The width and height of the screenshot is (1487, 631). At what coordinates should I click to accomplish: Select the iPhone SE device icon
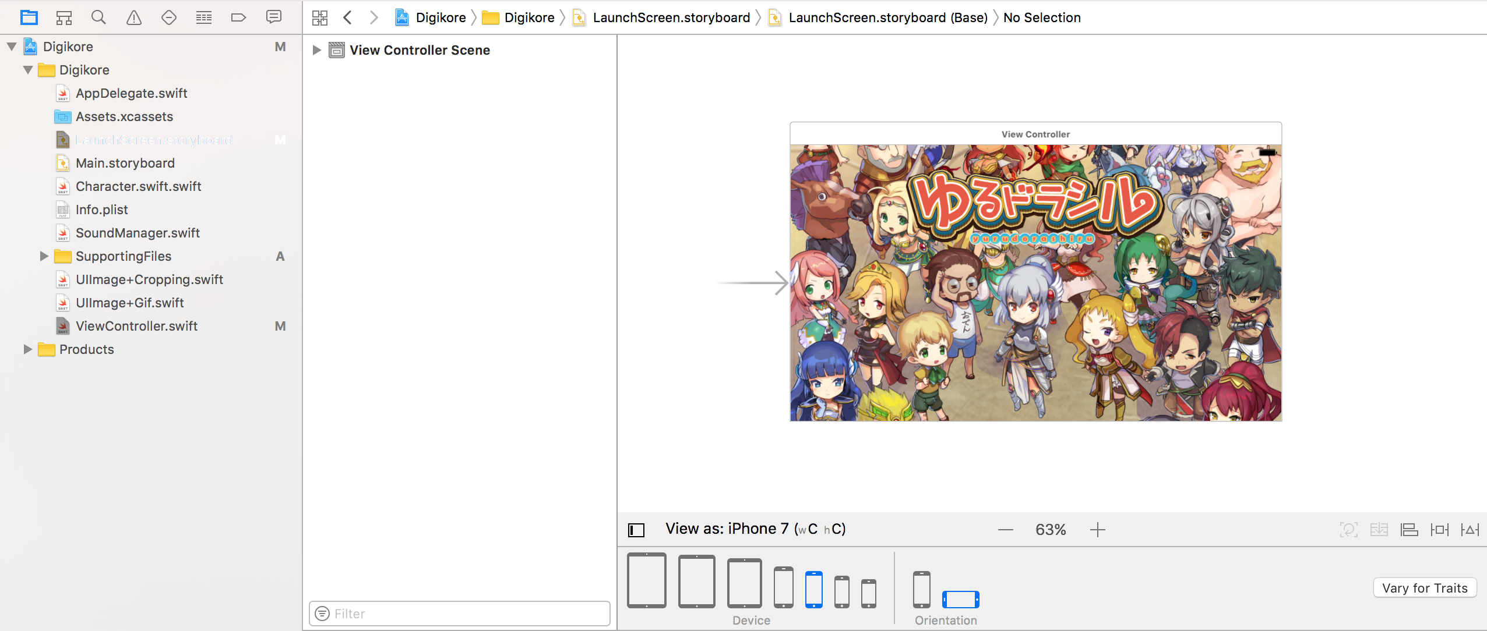[x=842, y=592]
